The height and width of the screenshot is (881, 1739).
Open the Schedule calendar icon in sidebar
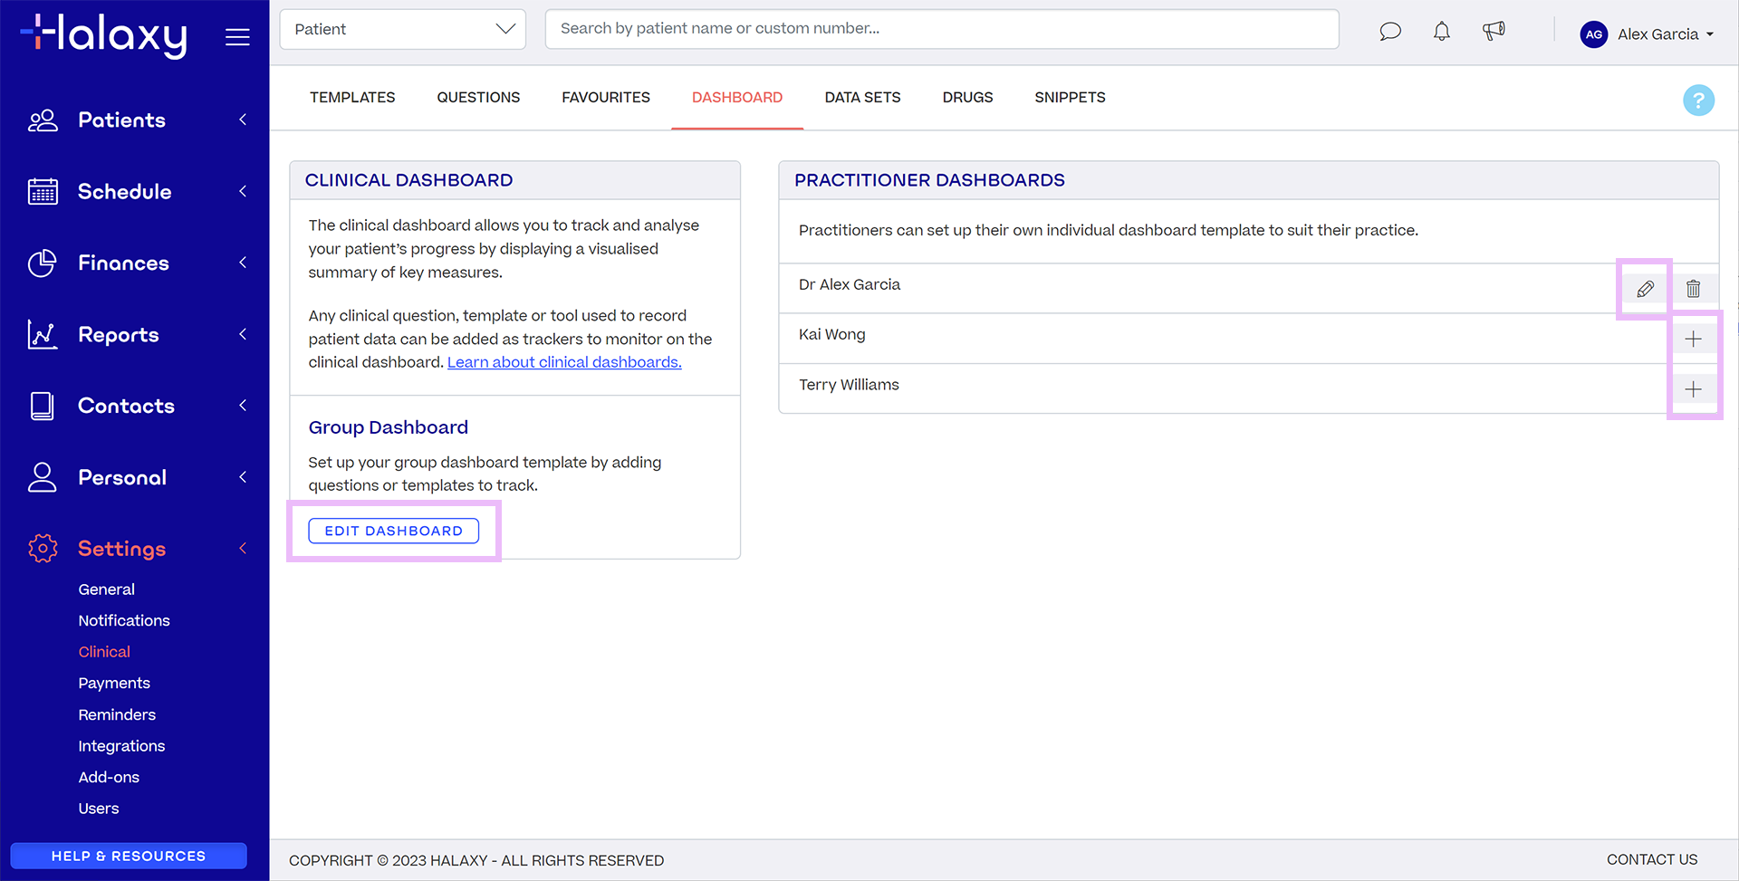[x=42, y=191]
